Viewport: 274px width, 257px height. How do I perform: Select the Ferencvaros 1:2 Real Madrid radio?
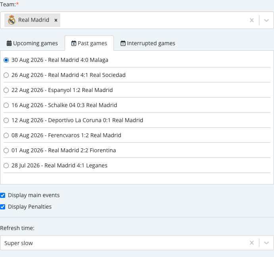(6, 135)
